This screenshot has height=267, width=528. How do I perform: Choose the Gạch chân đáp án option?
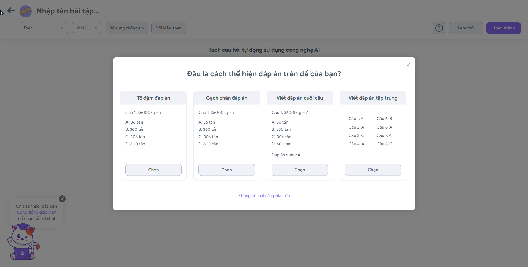226,170
